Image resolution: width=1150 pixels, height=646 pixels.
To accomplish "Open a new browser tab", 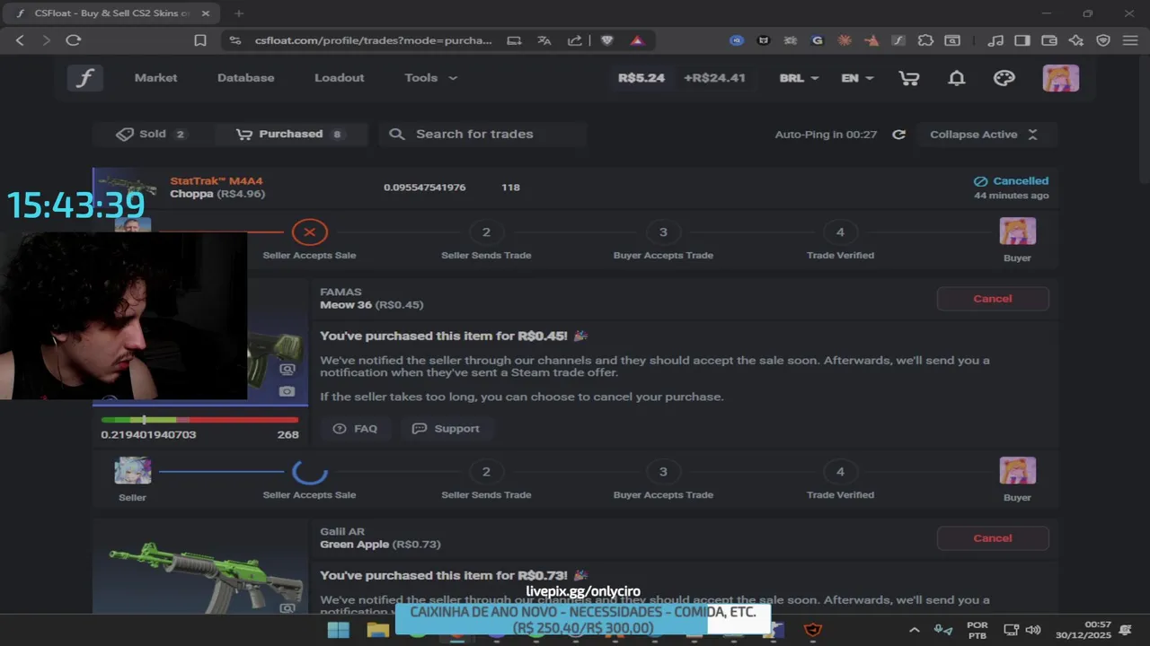I will [239, 13].
